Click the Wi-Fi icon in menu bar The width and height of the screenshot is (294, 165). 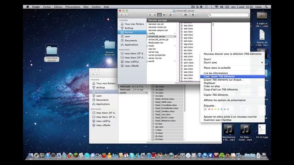[x=216, y=7]
